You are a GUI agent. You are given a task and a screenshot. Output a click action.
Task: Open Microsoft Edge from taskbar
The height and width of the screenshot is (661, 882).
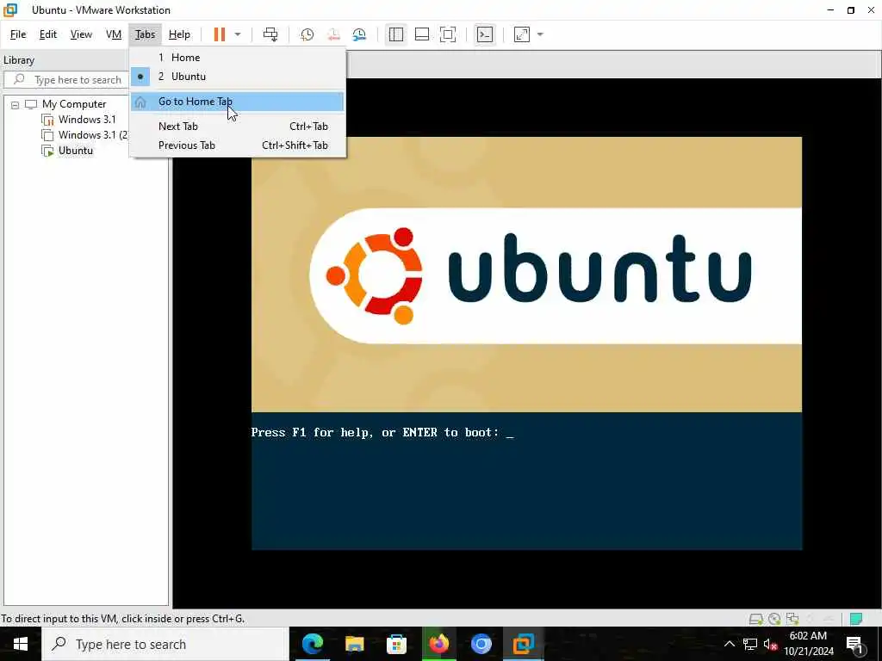pyautogui.click(x=313, y=644)
